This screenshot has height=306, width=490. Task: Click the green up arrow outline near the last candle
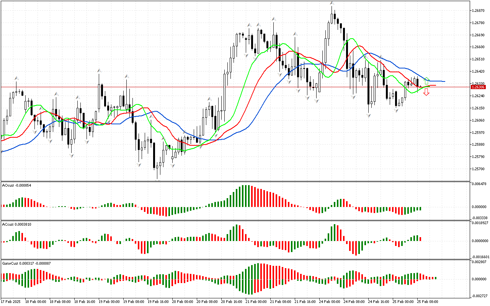(427, 81)
